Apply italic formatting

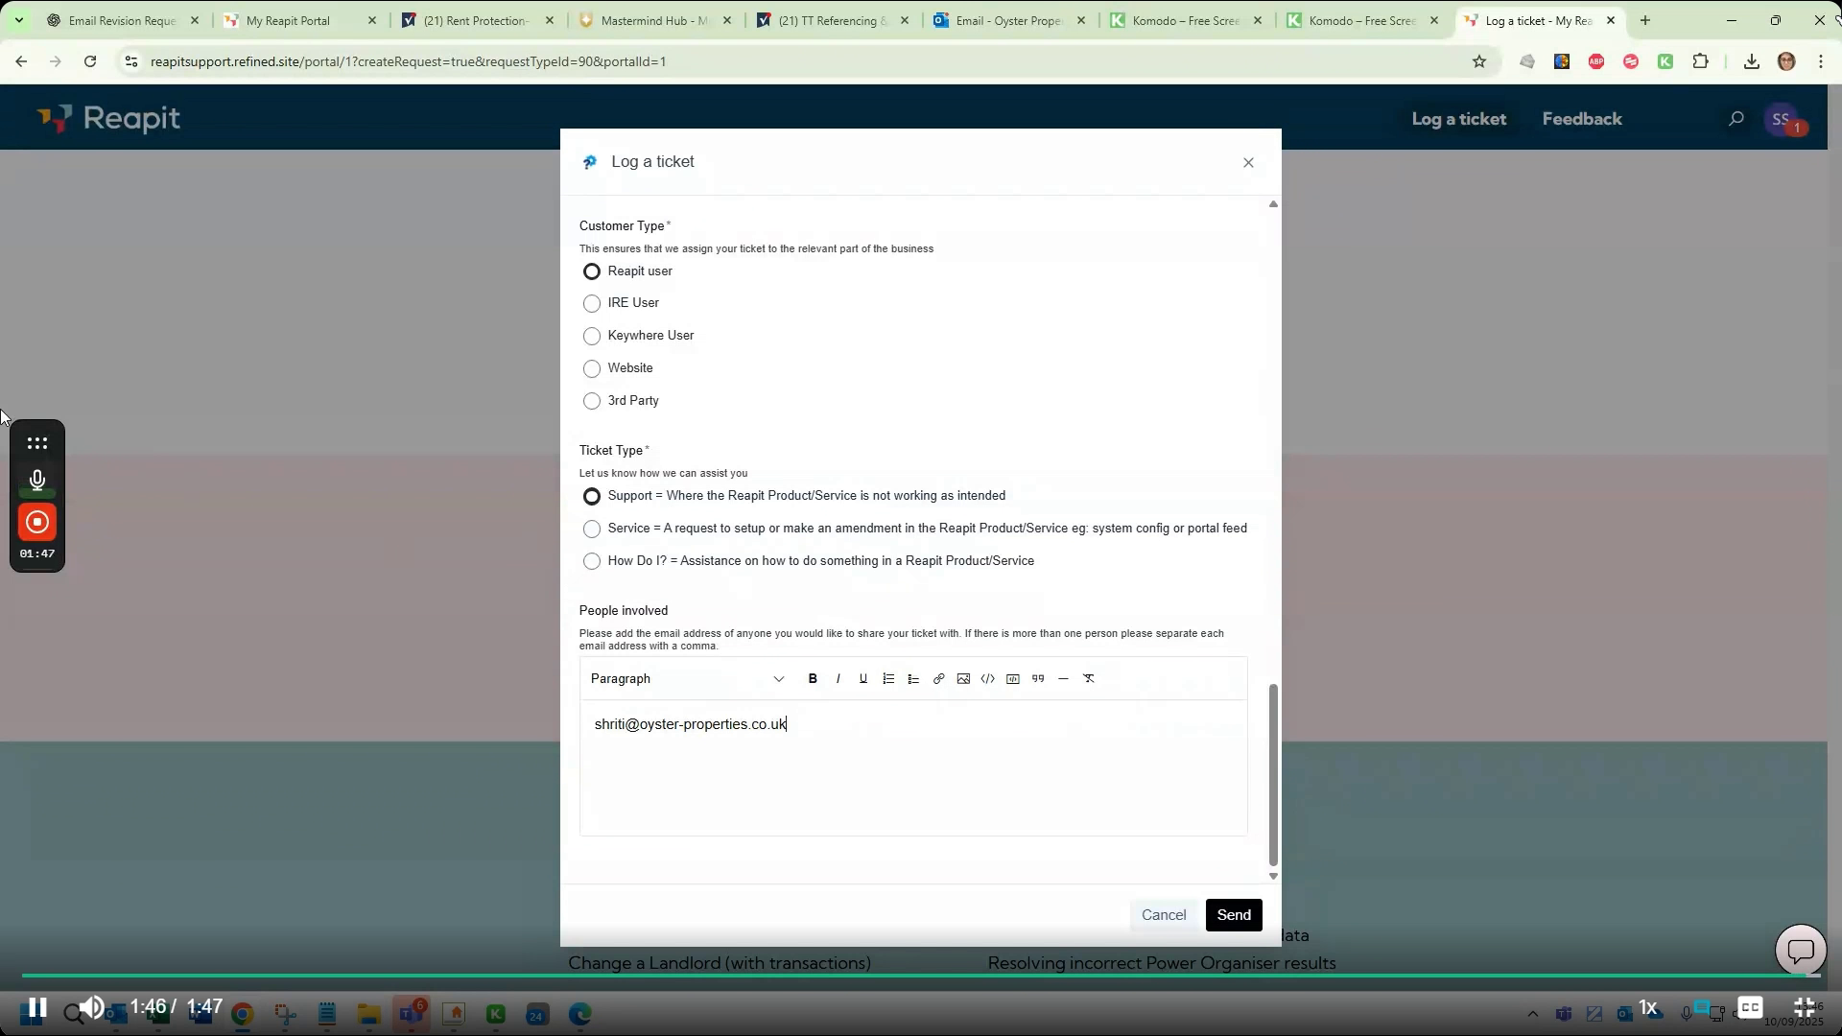pos(838,678)
